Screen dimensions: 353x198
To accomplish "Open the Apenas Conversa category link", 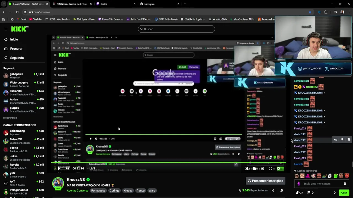I will tap(77, 191).
